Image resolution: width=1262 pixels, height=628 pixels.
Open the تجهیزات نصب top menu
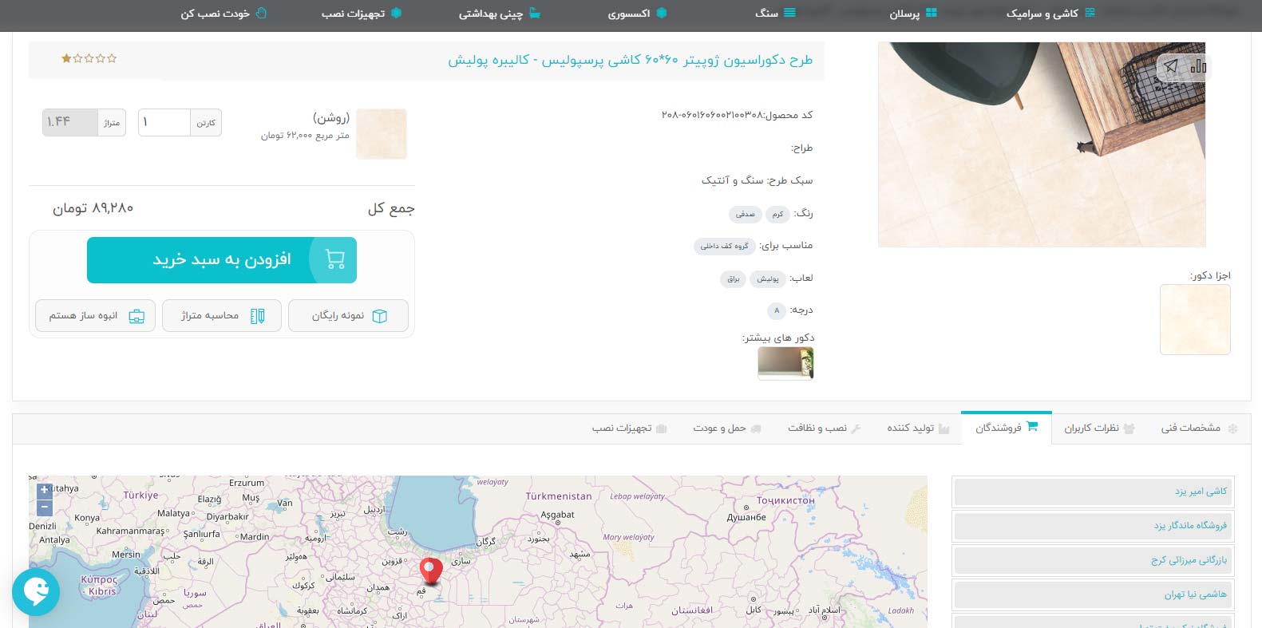(x=361, y=14)
